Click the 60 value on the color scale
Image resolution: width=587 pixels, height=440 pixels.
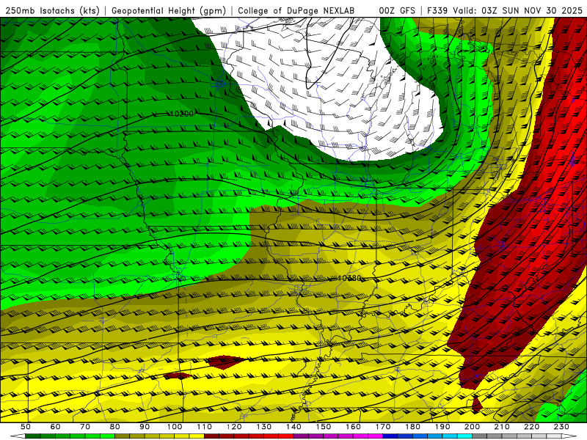tap(55, 427)
